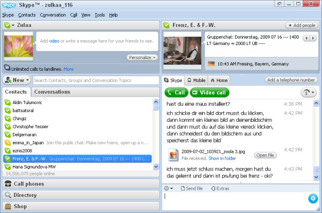Image resolution: width=322 pixels, height=213 pixels.
Task: Click the received jpg file icon
Action: 173,155
